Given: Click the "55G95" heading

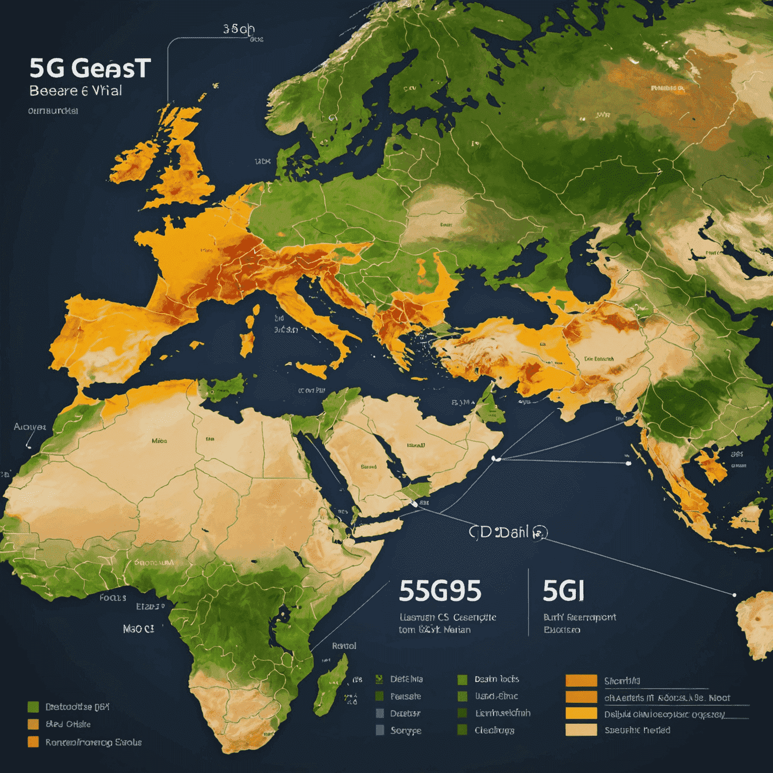Looking at the screenshot, I should pyautogui.click(x=440, y=591).
